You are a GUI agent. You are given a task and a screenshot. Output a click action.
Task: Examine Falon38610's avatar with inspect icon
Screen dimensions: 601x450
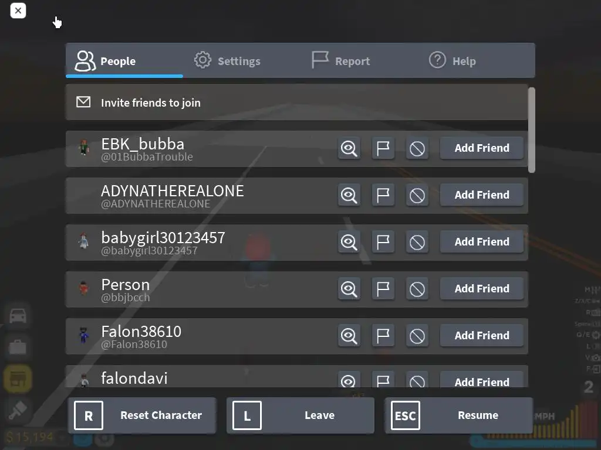pos(349,336)
